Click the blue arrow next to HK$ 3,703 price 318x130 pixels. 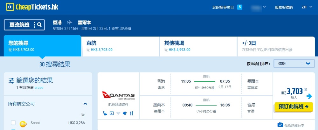(x=309, y=96)
